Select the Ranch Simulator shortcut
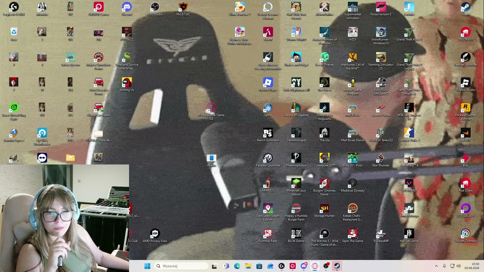Viewport: 484px width, 272px height. click(x=268, y=135)
